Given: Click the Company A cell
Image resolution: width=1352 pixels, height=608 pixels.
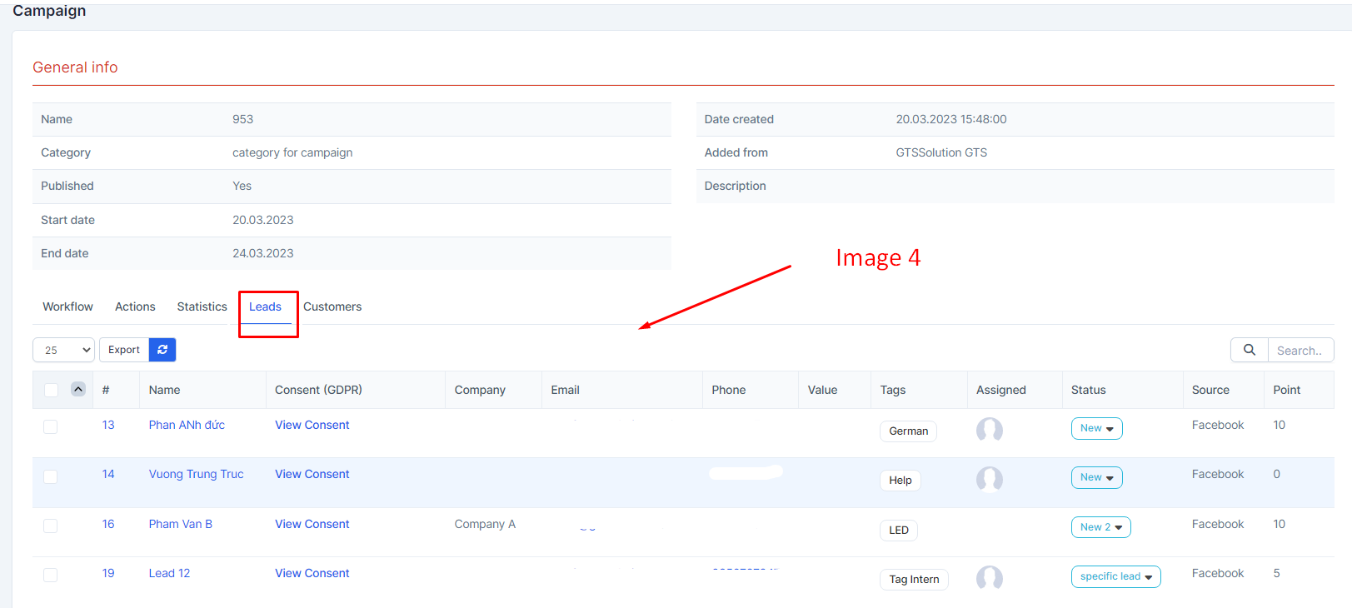Looking at the screenshot, I should (x=485, y=524).
